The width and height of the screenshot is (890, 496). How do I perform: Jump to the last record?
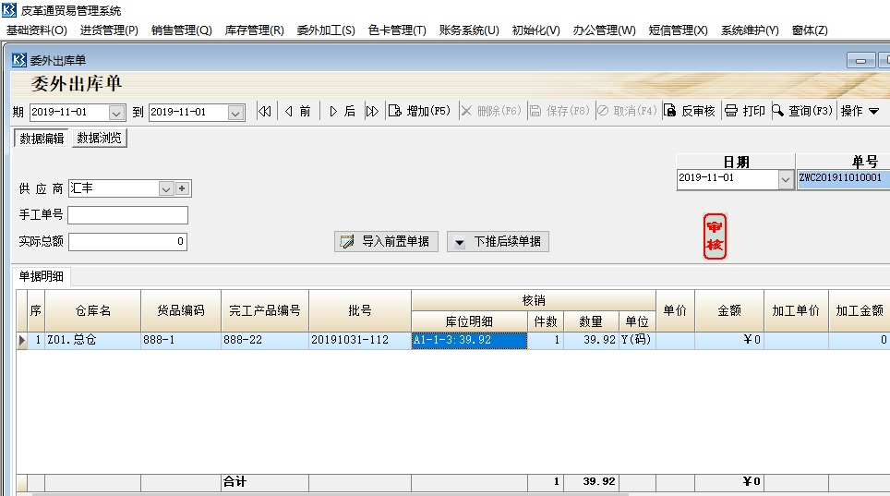click(372, 111)
